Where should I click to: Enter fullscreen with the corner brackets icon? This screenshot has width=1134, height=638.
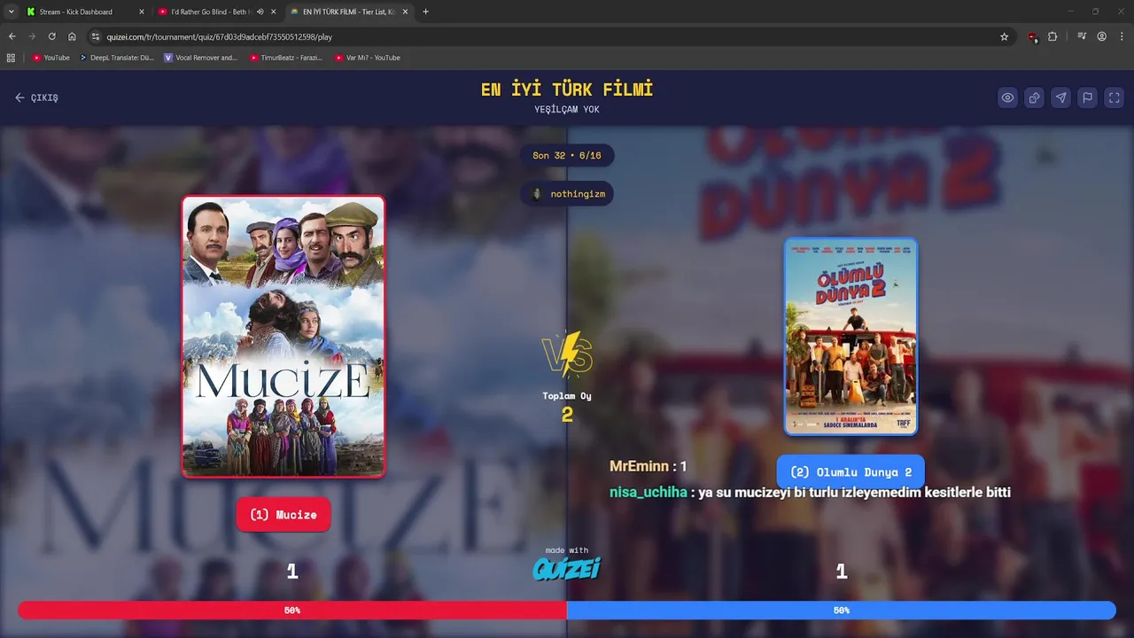(1115, 97)
